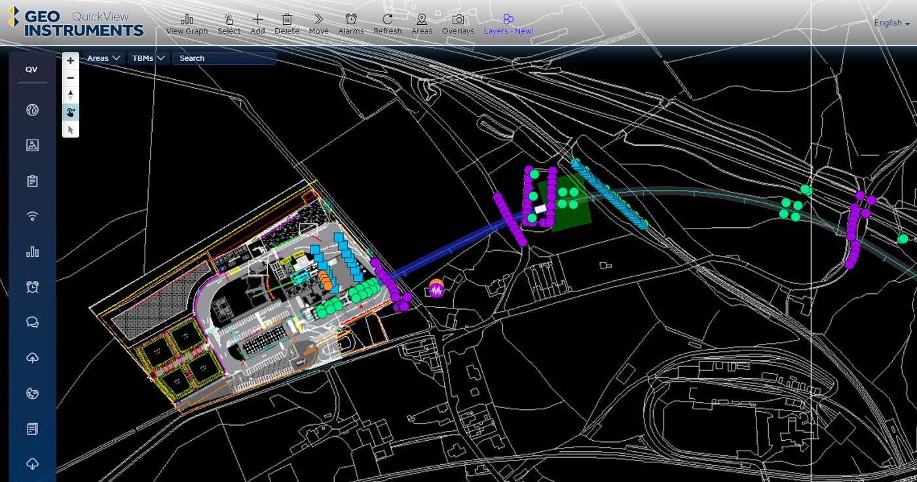917x482 pixels.
Task: Click the QV sidebar label
Action: coord(31,69)
